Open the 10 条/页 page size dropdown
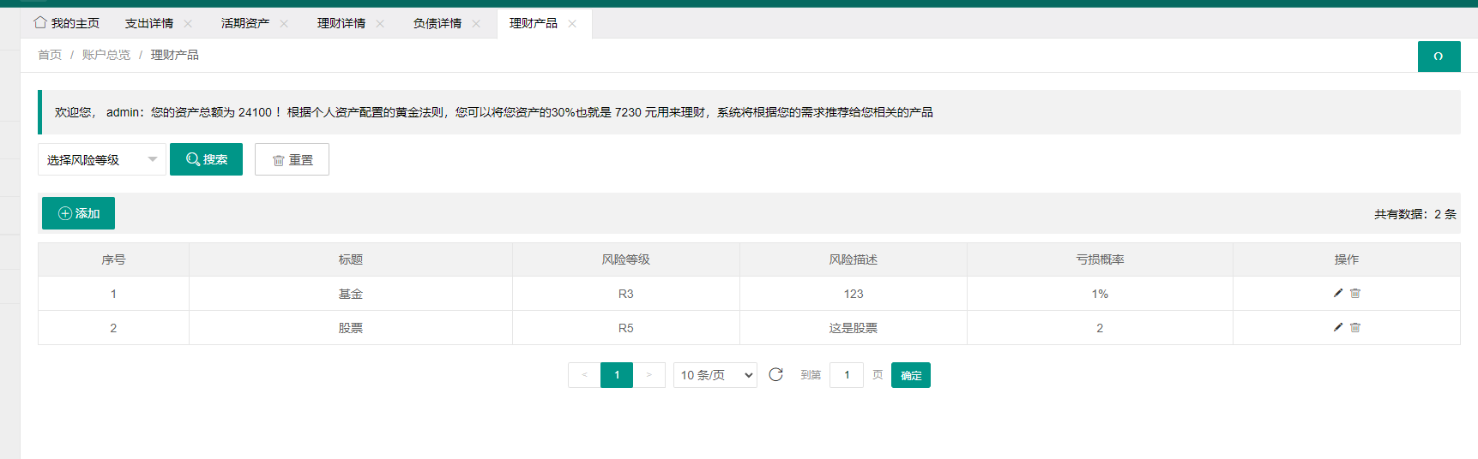 click(x=715, y=375)
